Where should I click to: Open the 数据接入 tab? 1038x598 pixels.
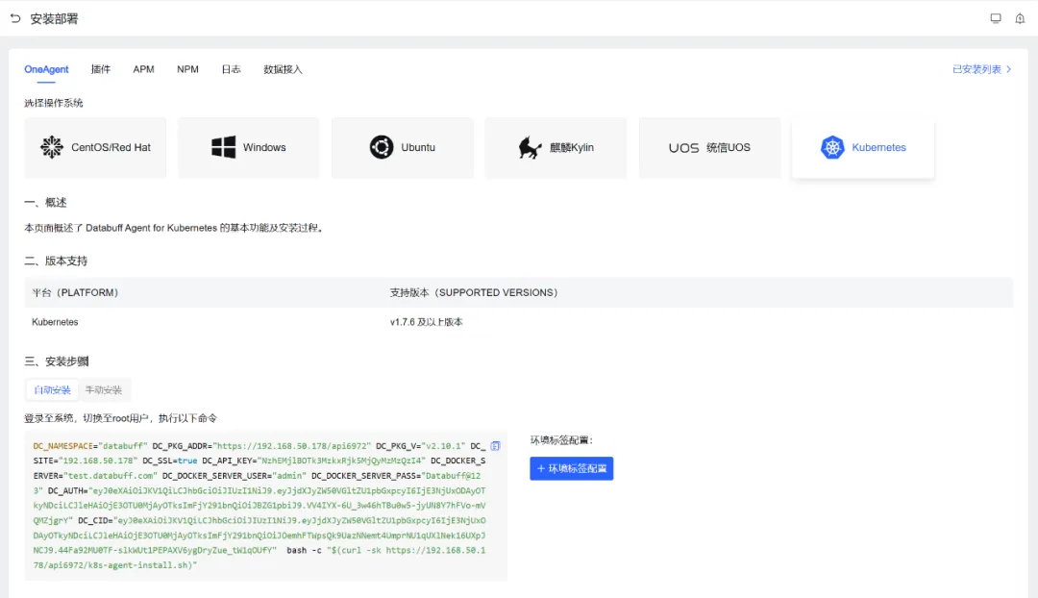coord(283,69)
